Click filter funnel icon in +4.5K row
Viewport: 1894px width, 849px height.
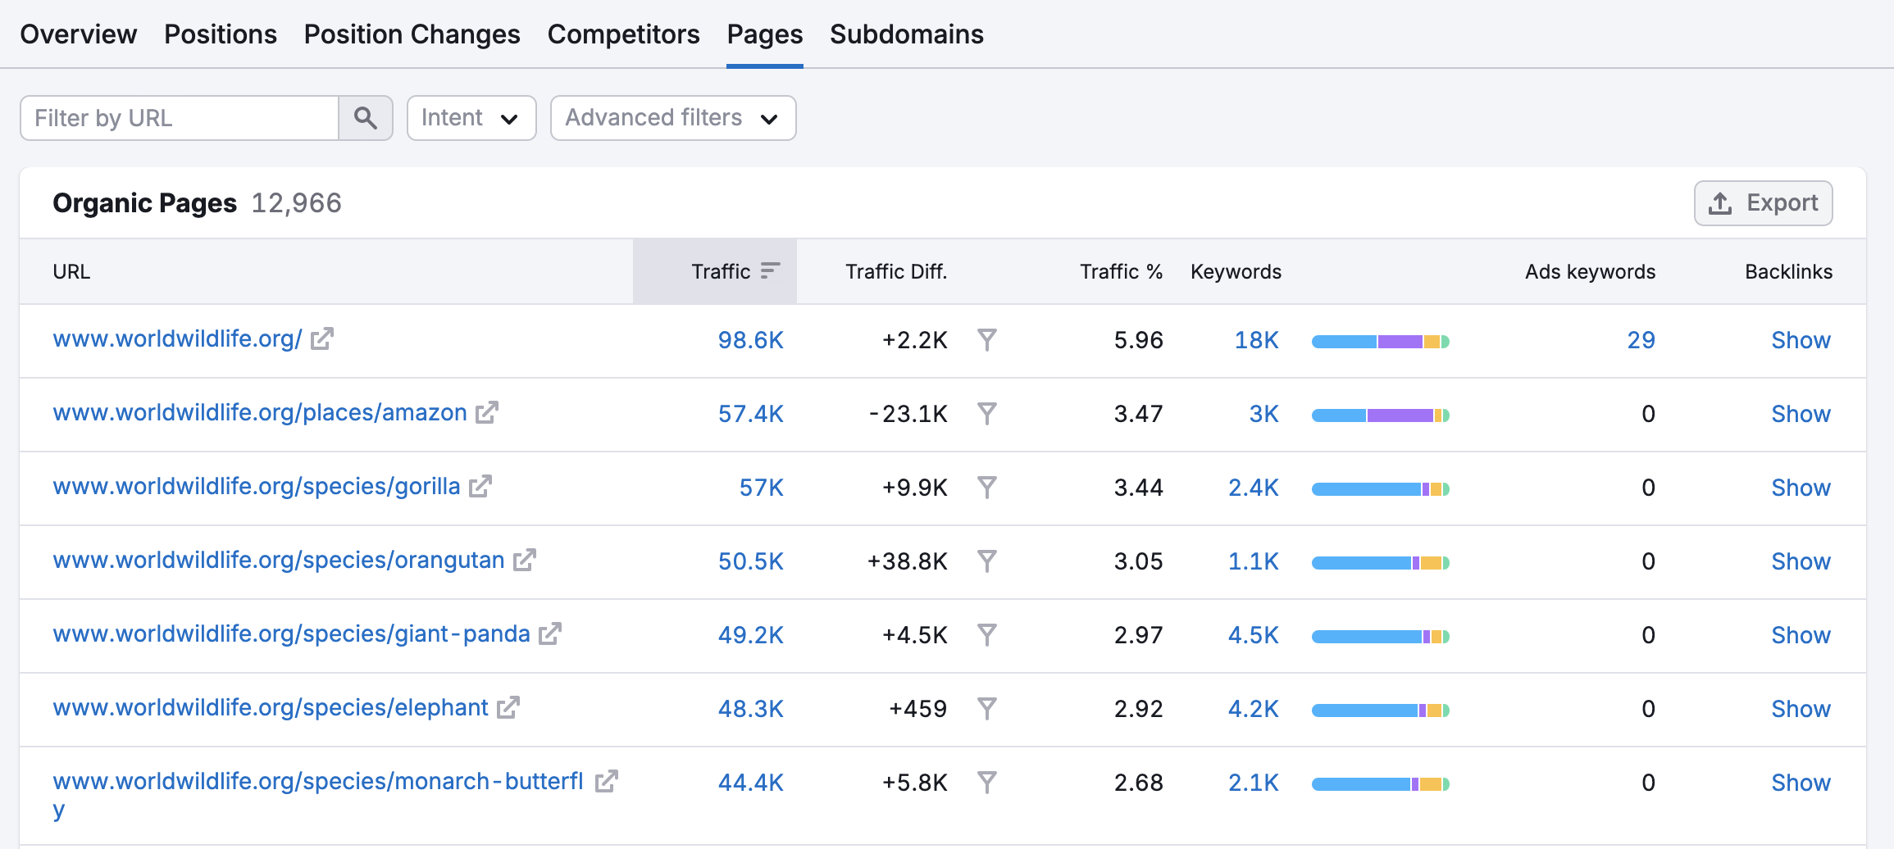[987, 635]
